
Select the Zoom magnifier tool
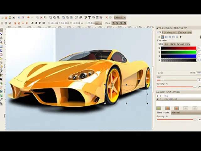pyautogui.click(x=1, y=42)
